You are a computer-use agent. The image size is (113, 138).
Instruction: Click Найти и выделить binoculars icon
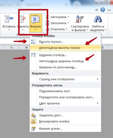(98, 19)
